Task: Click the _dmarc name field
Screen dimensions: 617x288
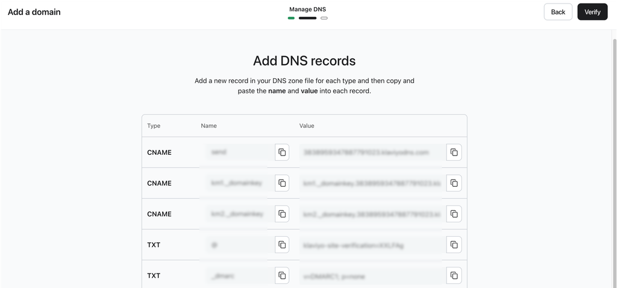Action: tap(240, 275)
